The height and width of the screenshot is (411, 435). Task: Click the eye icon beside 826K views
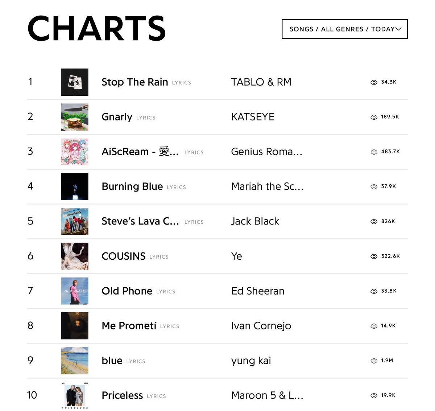tap(374, 222)
